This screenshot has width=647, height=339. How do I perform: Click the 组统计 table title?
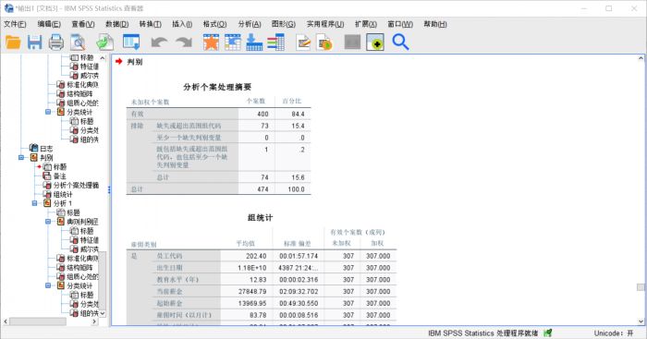pyautogui.click(x=260, y=218)
